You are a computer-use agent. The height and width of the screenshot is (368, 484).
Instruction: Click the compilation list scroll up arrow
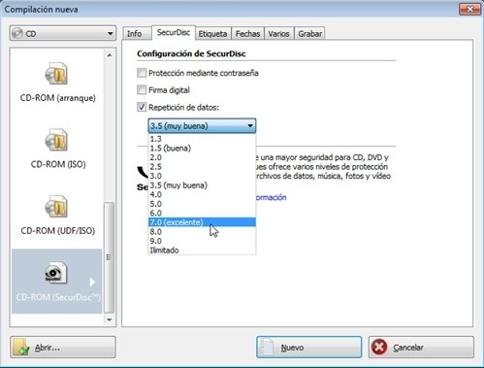(110, 55)
